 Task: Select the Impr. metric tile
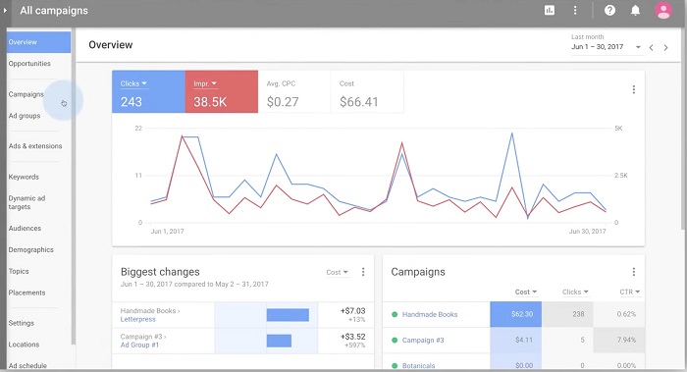[x=221, y=91]
